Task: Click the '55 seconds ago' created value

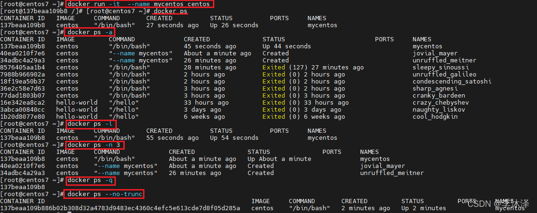Action: pos(172,137)
